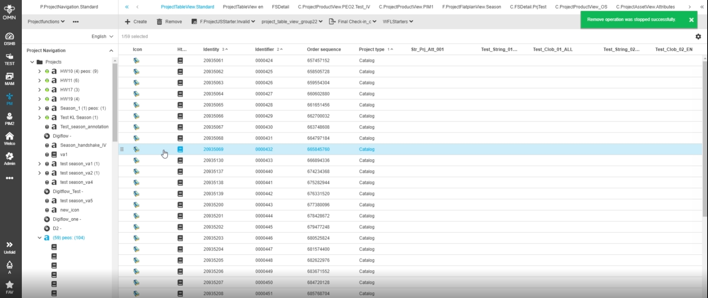Open the MAM module in sidebar
Screen dimensions: 708x298
(10, 79)
